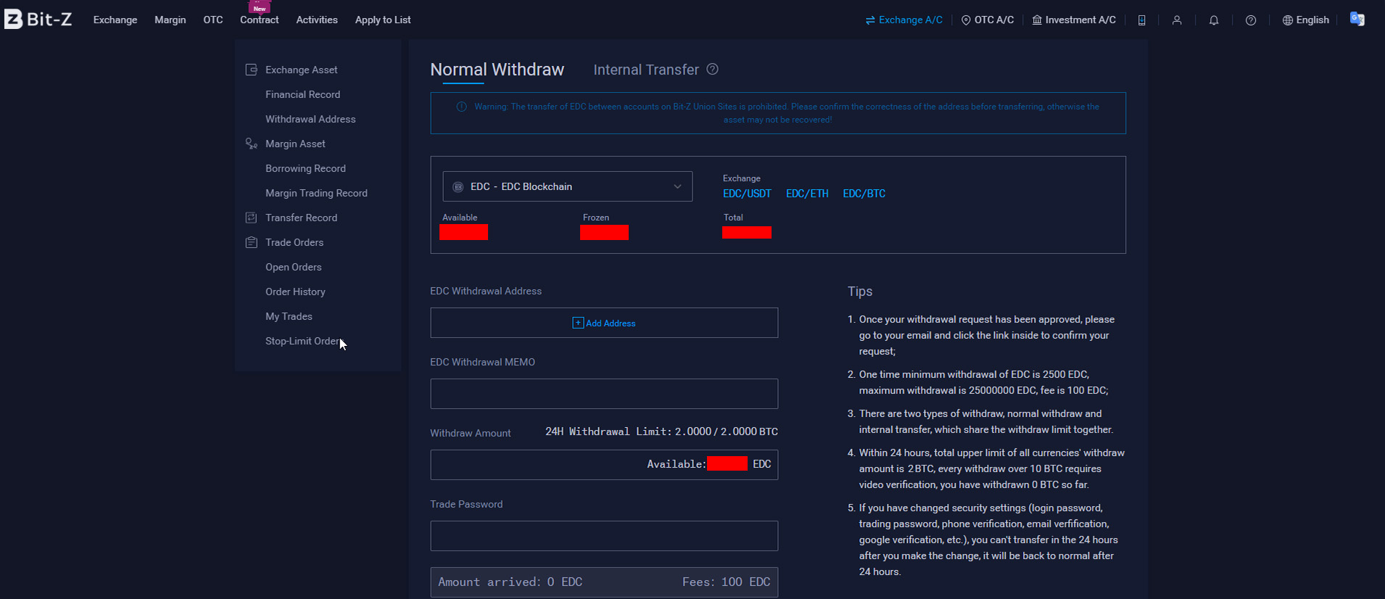Open Order History in sidebar

pos(295,292)
